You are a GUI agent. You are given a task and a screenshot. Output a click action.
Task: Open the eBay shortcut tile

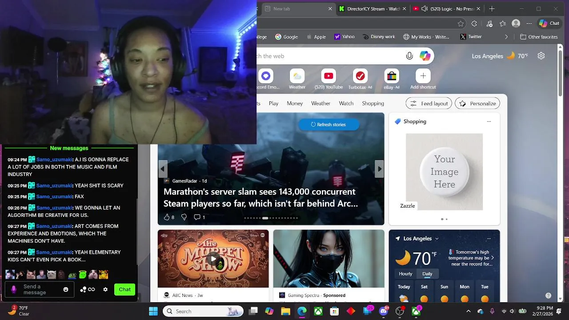392,79
